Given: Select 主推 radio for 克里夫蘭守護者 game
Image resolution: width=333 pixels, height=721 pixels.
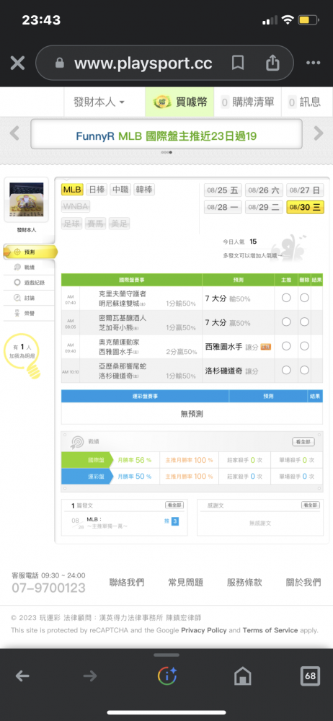Looking at the screenshot, I should click(286, 298).
